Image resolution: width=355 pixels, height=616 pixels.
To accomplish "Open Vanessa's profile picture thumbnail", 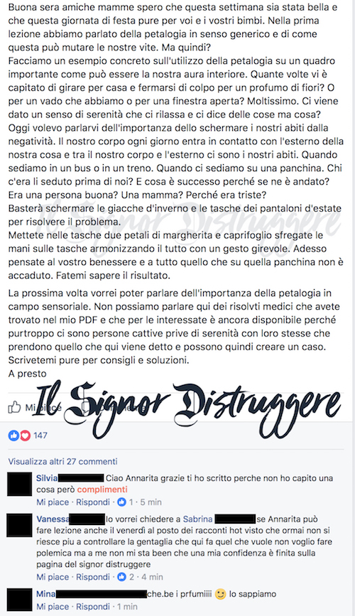I will [20, 526].
